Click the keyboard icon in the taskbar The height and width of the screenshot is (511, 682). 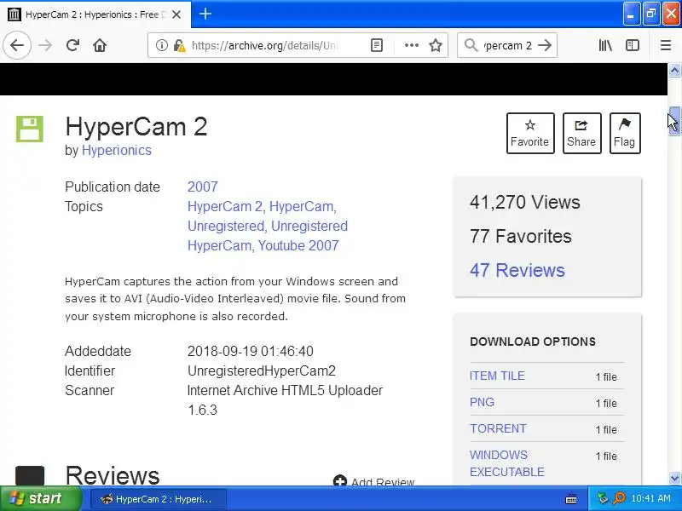[571, 499]
